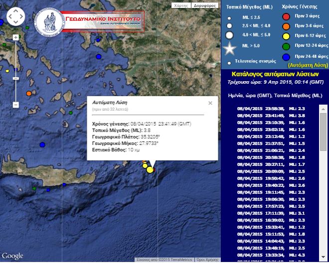The height and width of the screenshot is (263, 329).
Task: Click the green marker on southwestern Crete
Action: click(x=34, y=189)
